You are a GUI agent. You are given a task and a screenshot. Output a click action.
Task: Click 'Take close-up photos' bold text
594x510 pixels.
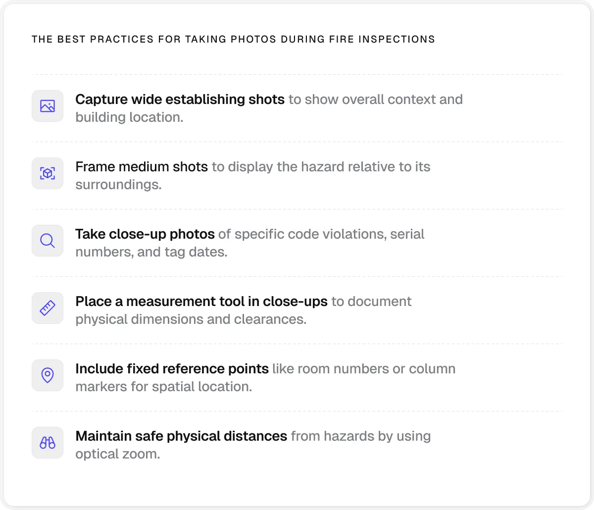[145, 234]
